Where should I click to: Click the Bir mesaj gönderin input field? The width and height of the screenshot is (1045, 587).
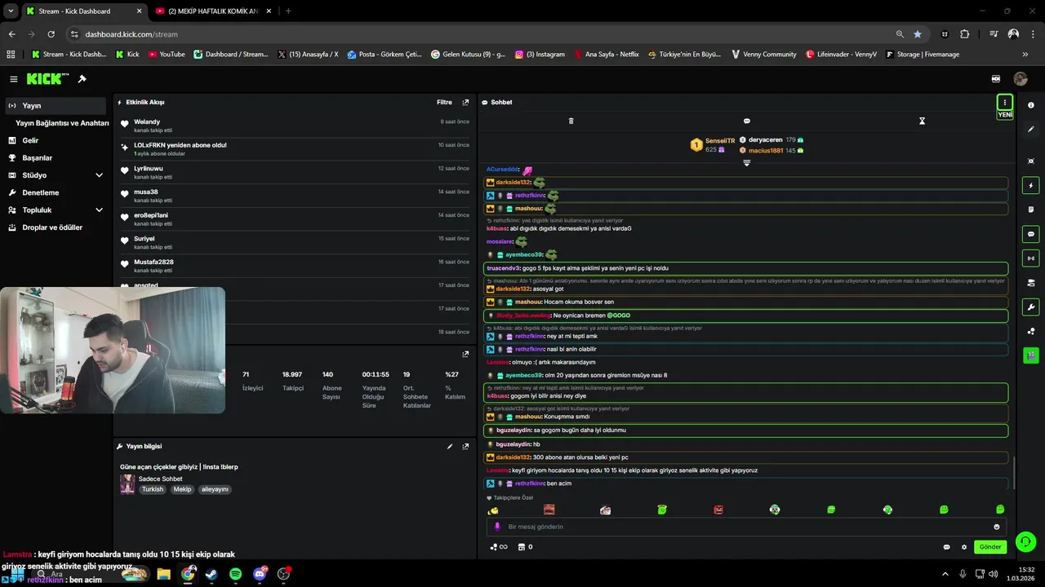[747, 527]
